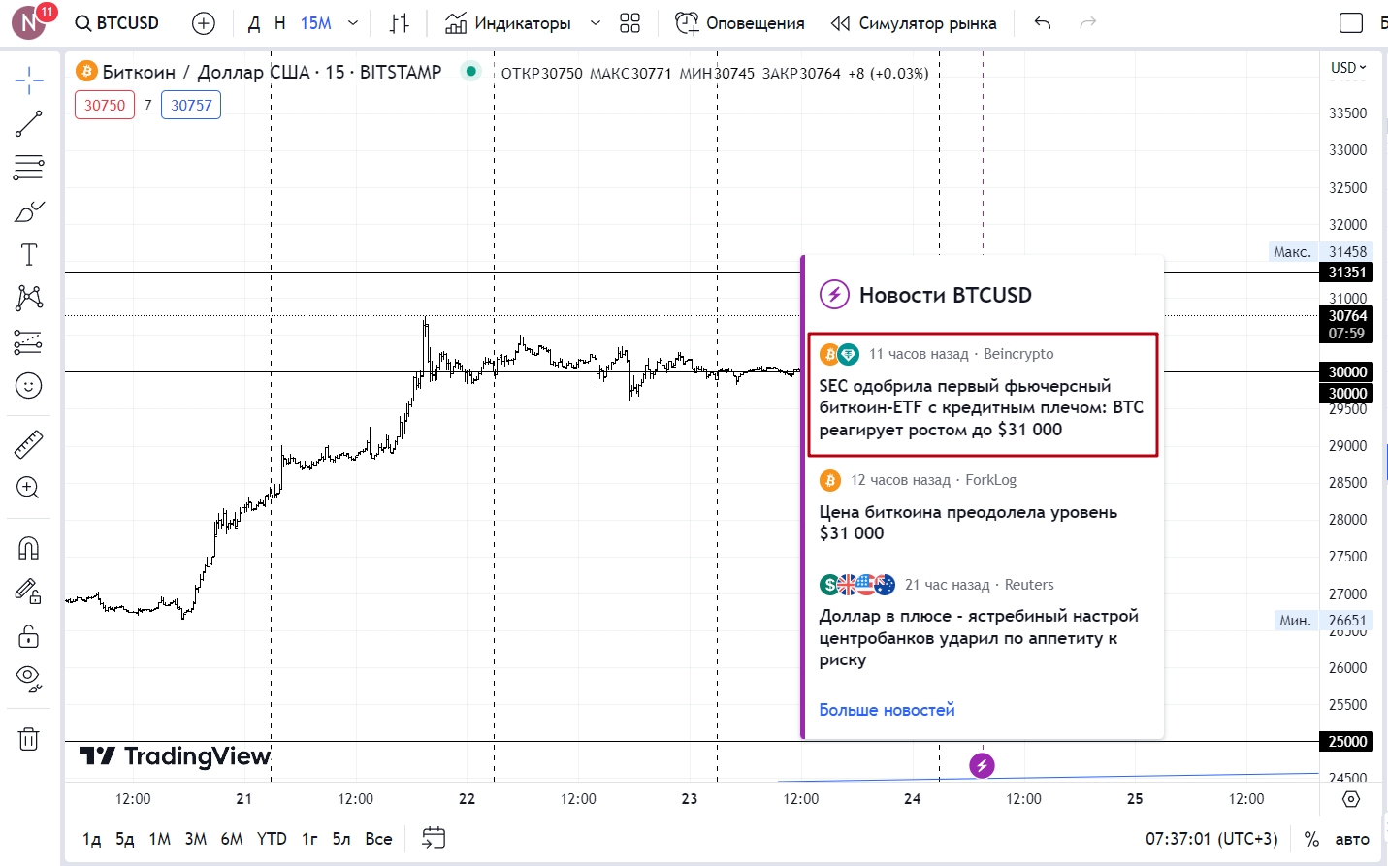
Task: Open the USD currency dropdown
Action: tap(1348, 67)
